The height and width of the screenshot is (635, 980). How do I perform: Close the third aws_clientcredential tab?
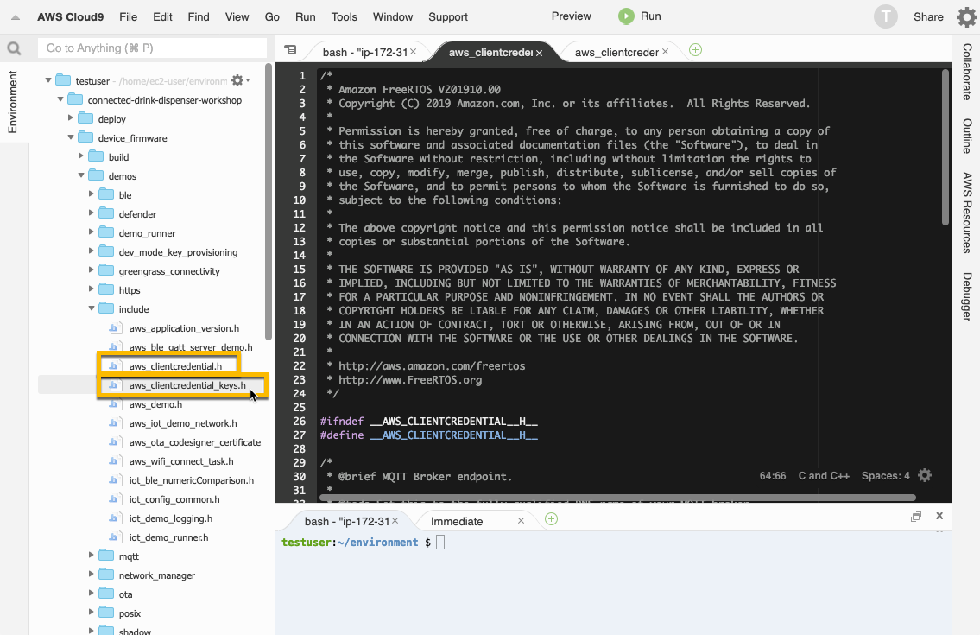665,52
